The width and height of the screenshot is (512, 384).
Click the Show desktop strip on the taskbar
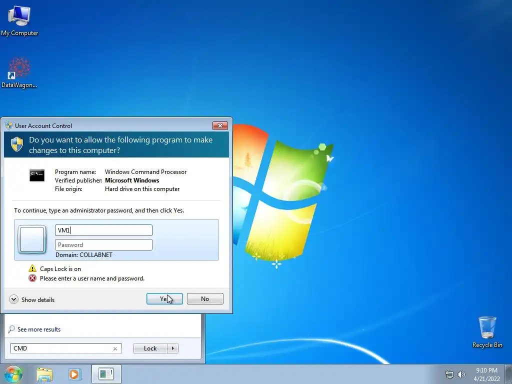[x=508, y=374]
